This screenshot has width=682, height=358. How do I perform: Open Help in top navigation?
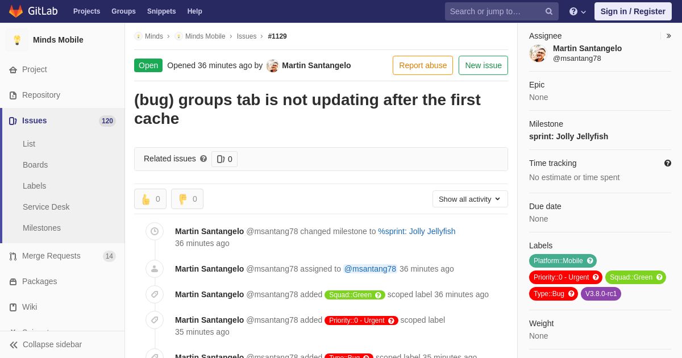click(195, 11)
